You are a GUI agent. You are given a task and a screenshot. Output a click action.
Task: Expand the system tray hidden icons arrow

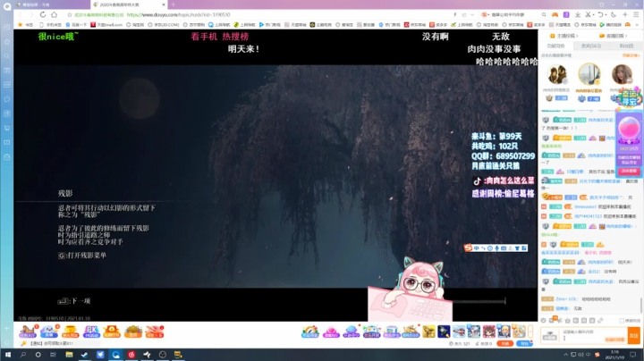tap(565, 355)
